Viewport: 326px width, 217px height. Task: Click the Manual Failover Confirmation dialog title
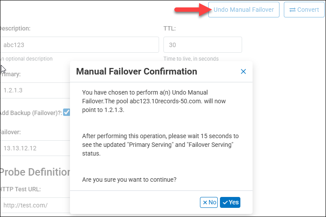pos(136,71)
